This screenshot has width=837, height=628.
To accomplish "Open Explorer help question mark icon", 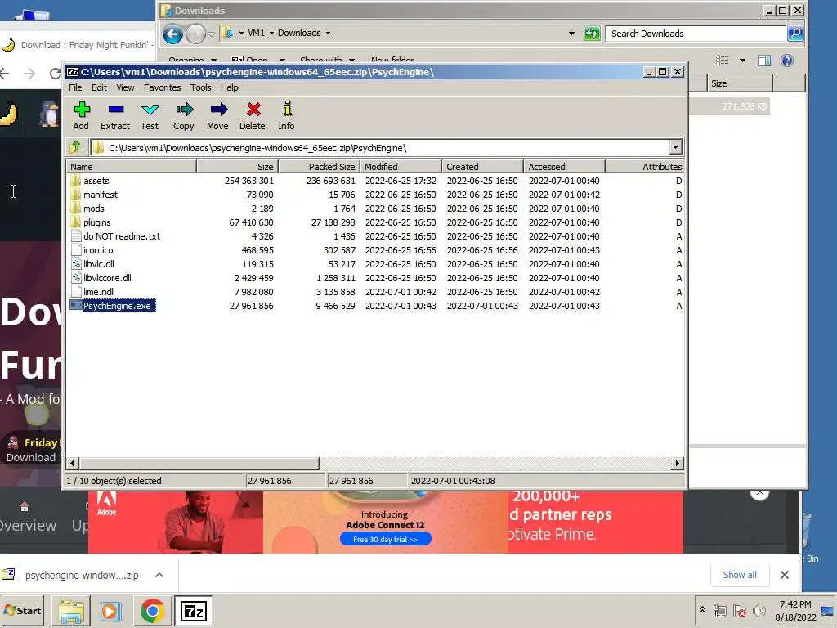I will (787, 61).
